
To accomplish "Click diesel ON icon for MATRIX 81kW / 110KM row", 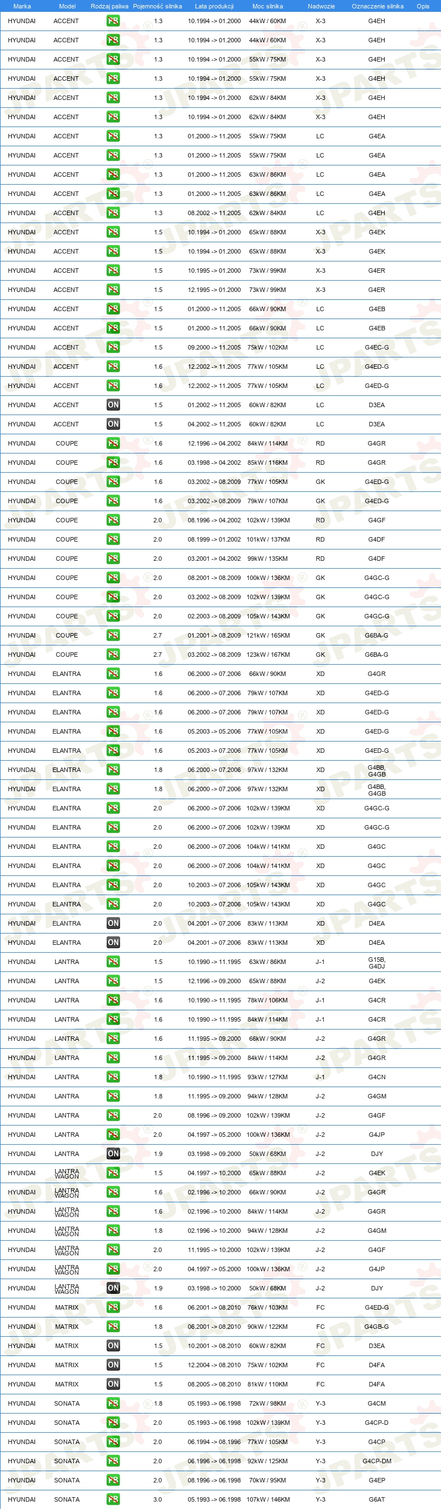I will click(x=113, y=1384).
